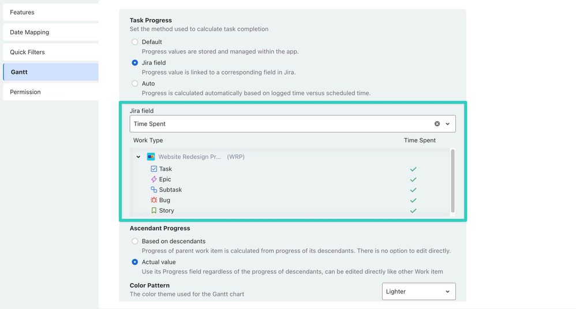This screenshot has width=576, height=309.
Task: Click the Task work type icon
Action: [154, 169]
